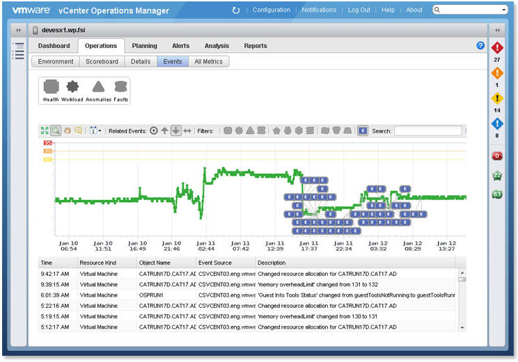Click the Log Out link

(359, 10)
